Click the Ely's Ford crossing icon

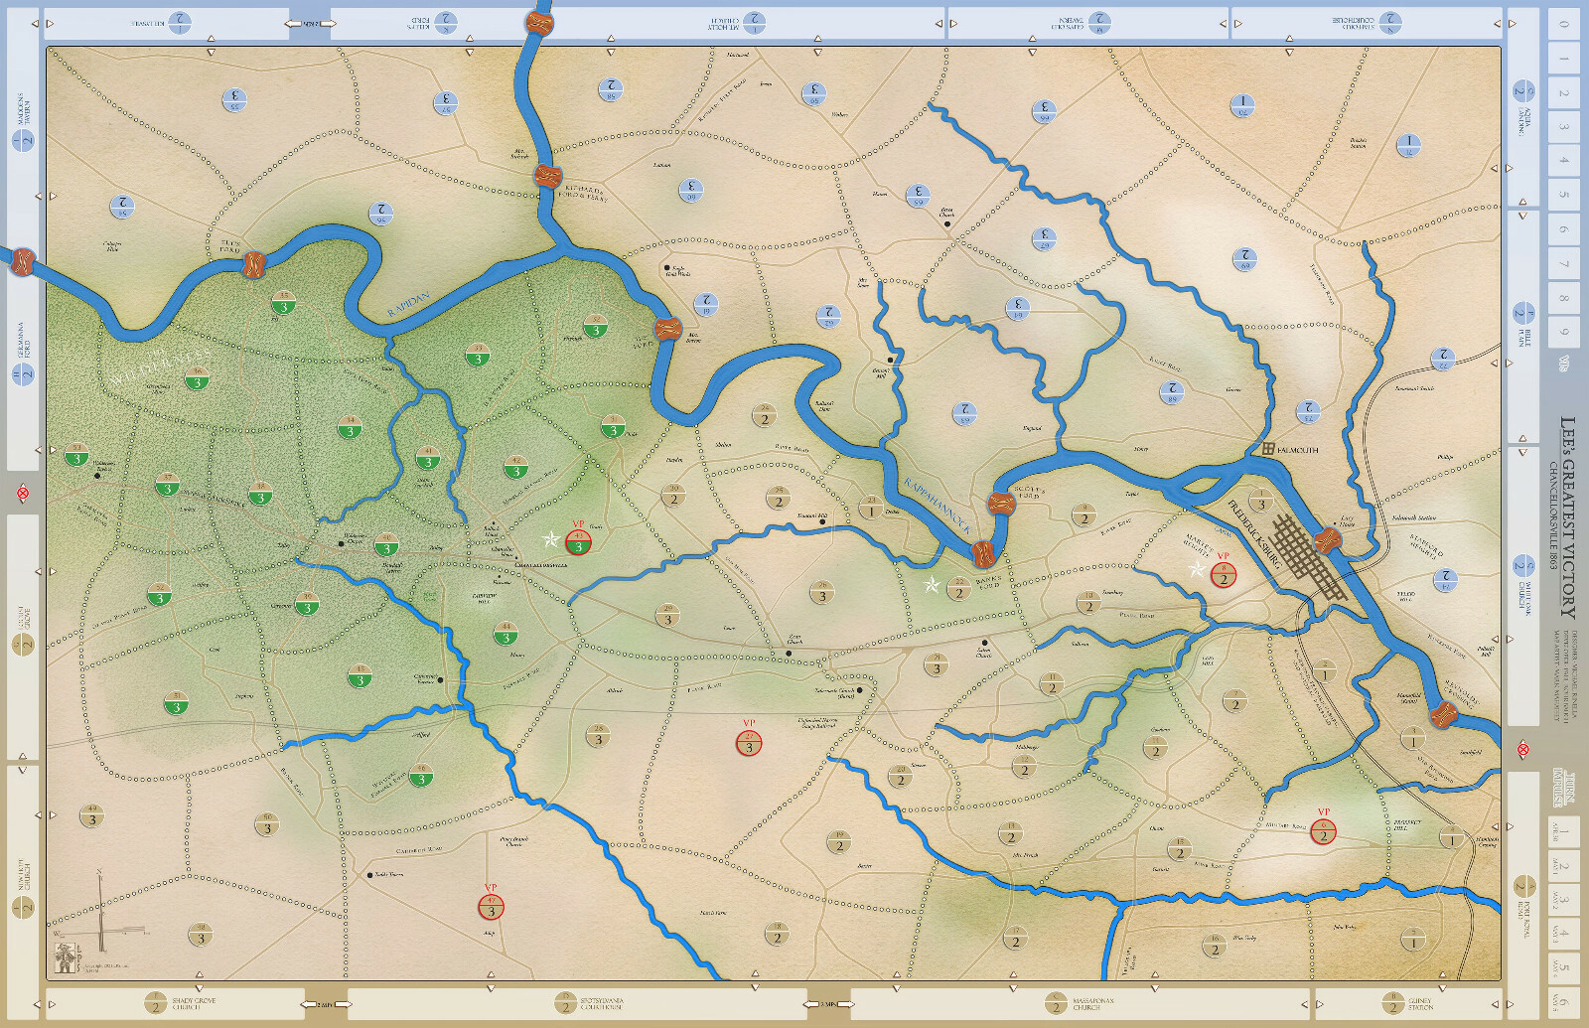pyautogui.click(x=254, y=265)
